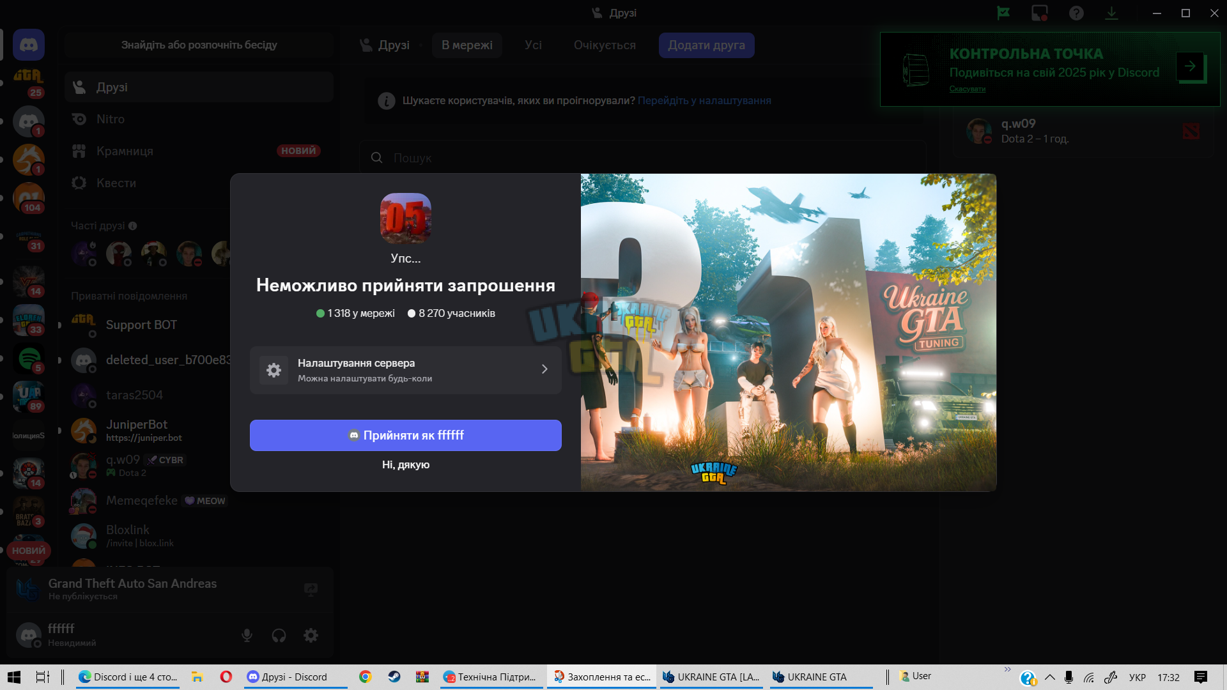Open user settings gear icon
The height and width of the screenshot is (690, 1227).
[311, 635]
